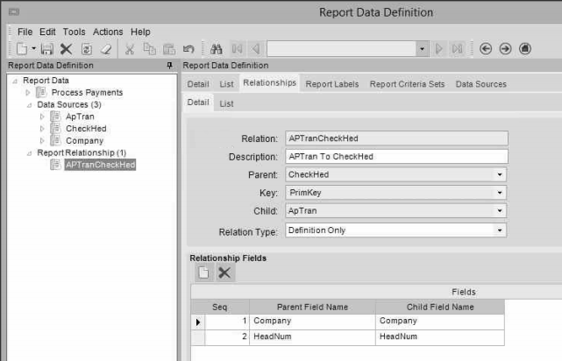This screenshot has height=361, width=562.
Task: Expand the ApTran tree node
Action: point(42,117)
